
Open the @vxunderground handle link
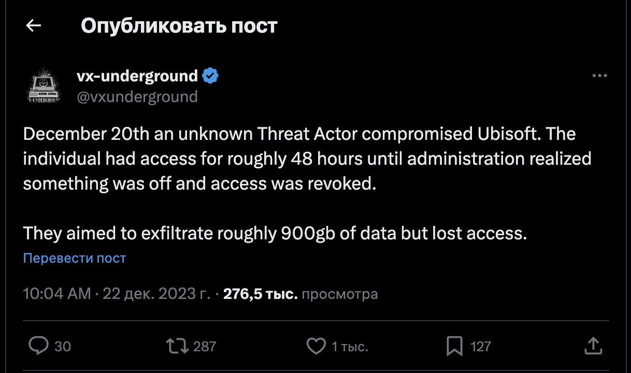[x=137, y=97]
